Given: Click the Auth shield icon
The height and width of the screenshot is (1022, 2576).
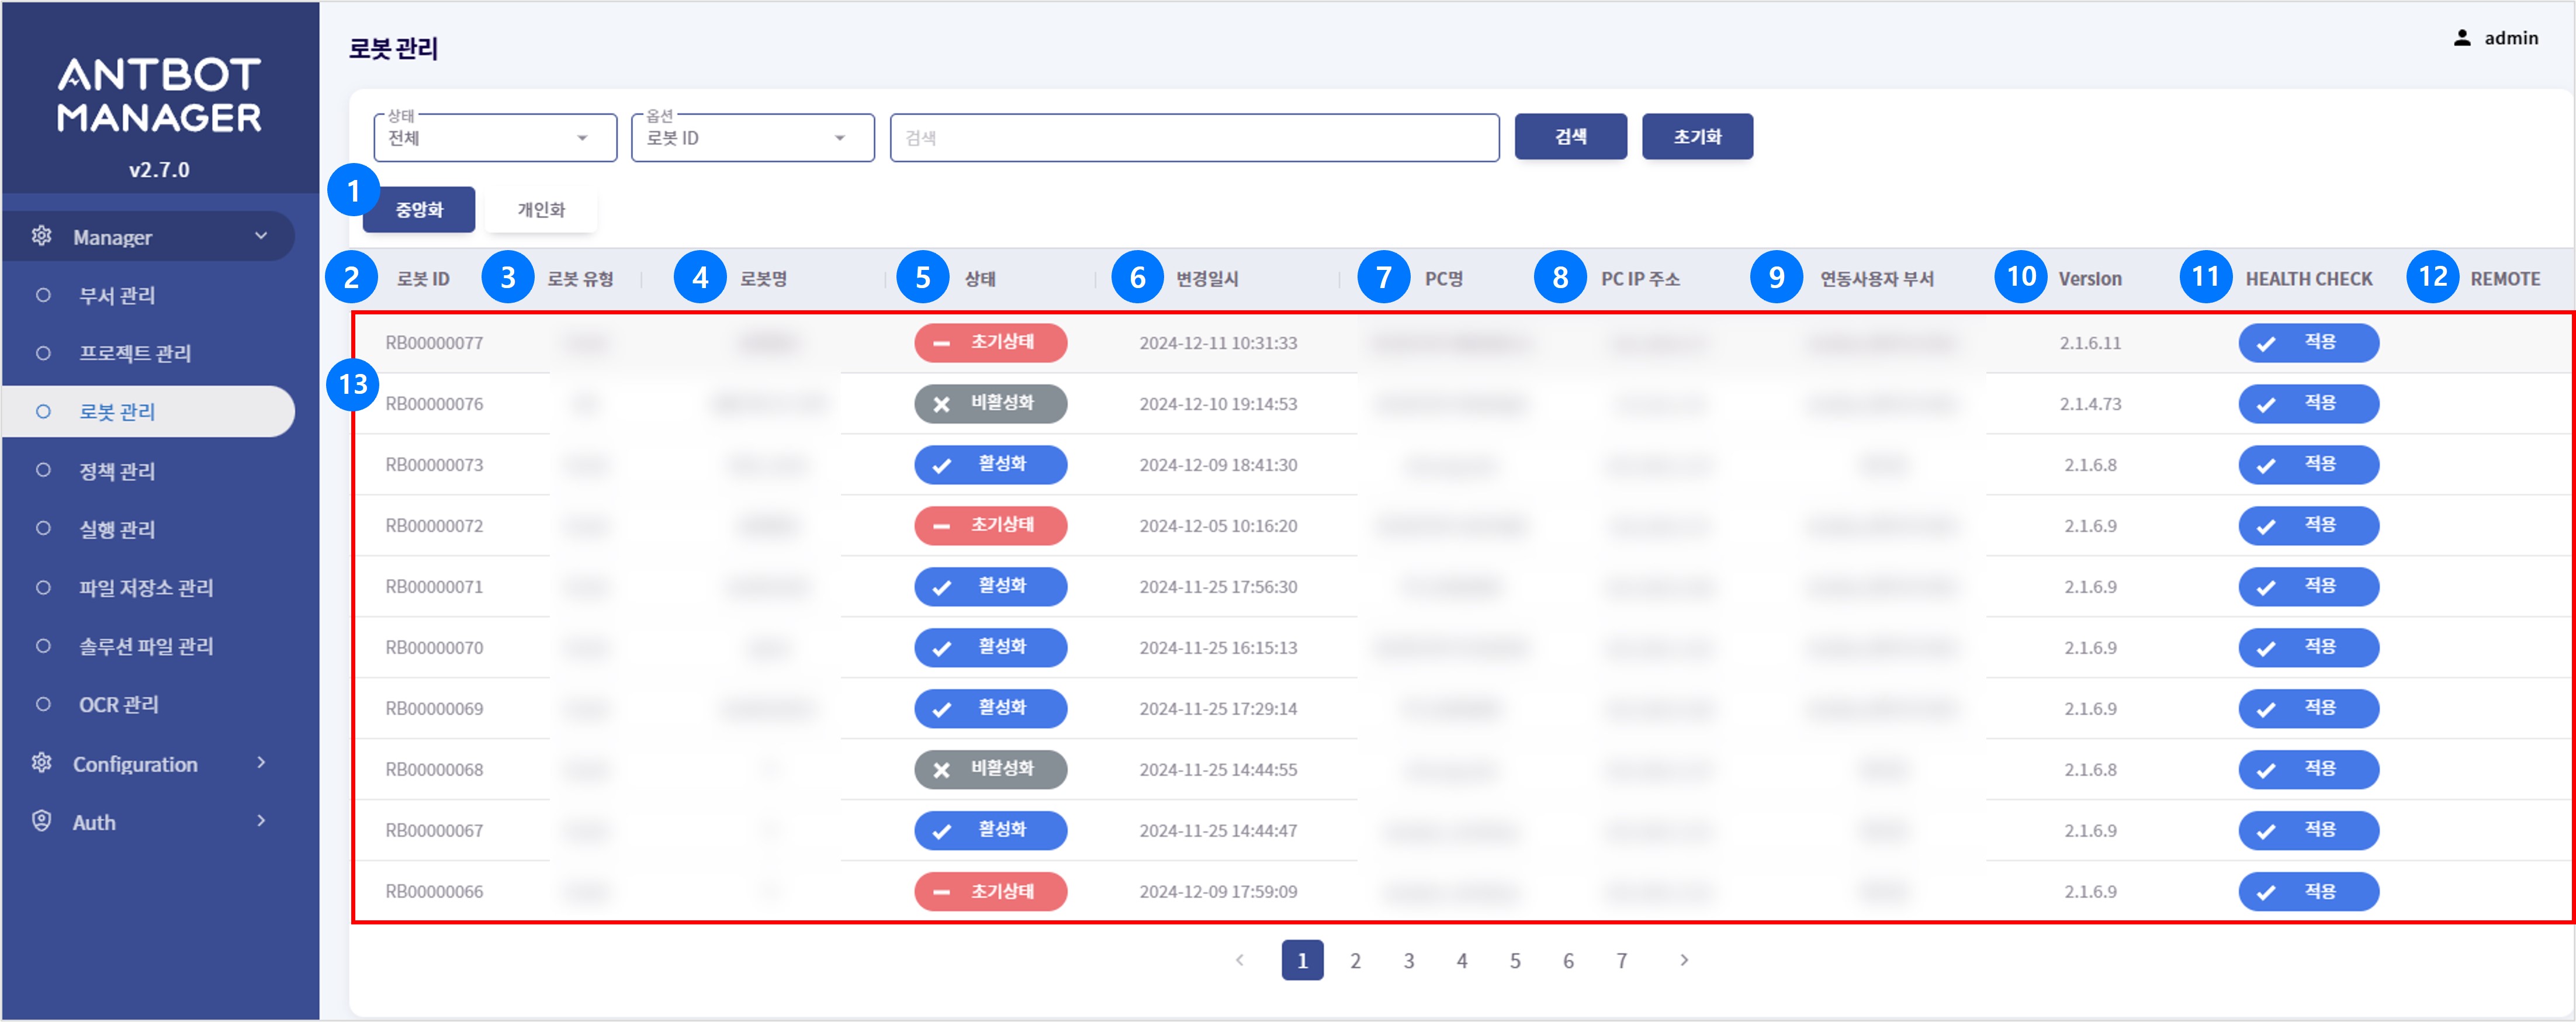Looking at the screenshot, I should [41, 821].
